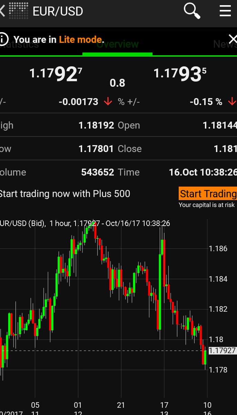Viewport: 237px width, 415px height.
Task: Switch to the Overview tab
Action: point(117,44)
